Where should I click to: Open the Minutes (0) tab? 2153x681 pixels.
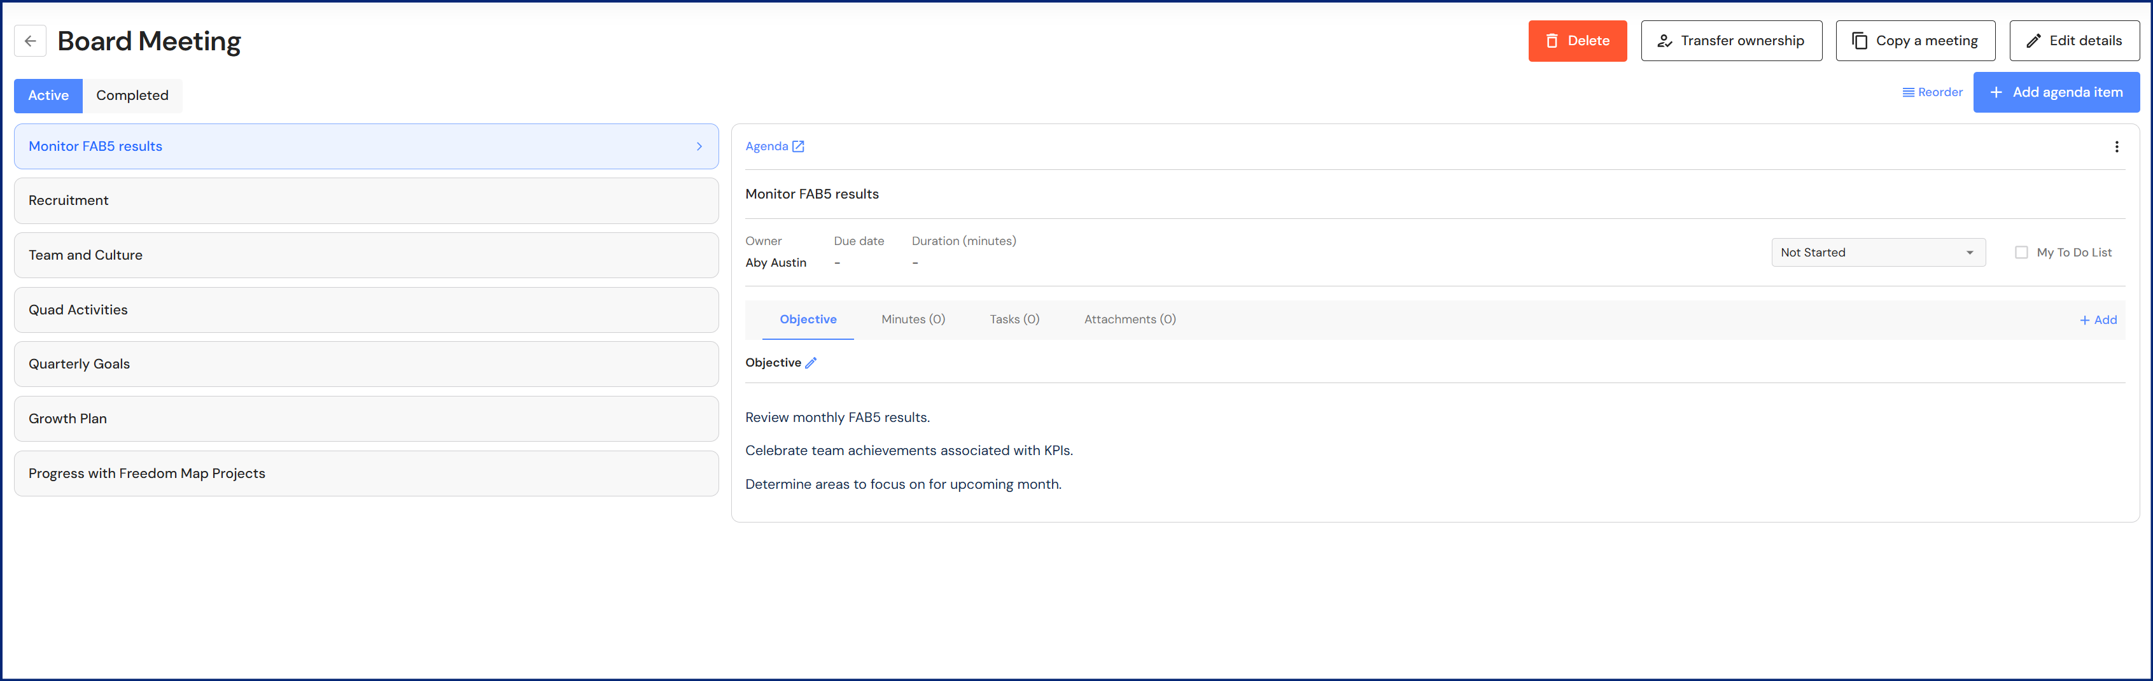click(913, 319)
